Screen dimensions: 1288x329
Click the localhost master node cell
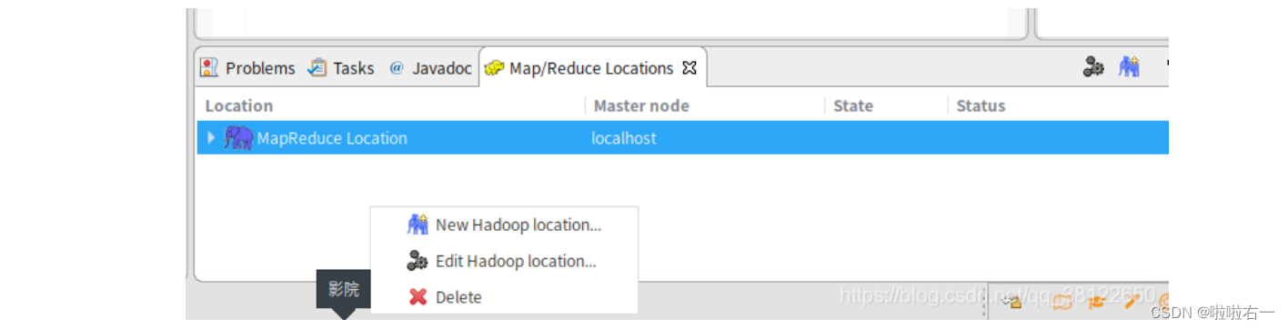624,138
